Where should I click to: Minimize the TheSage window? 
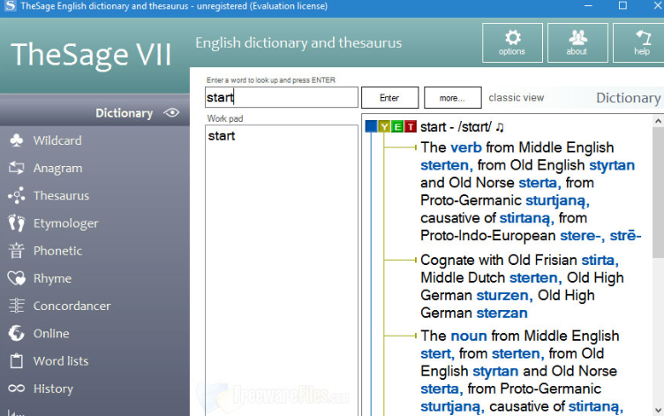click(x=588, y=5)
